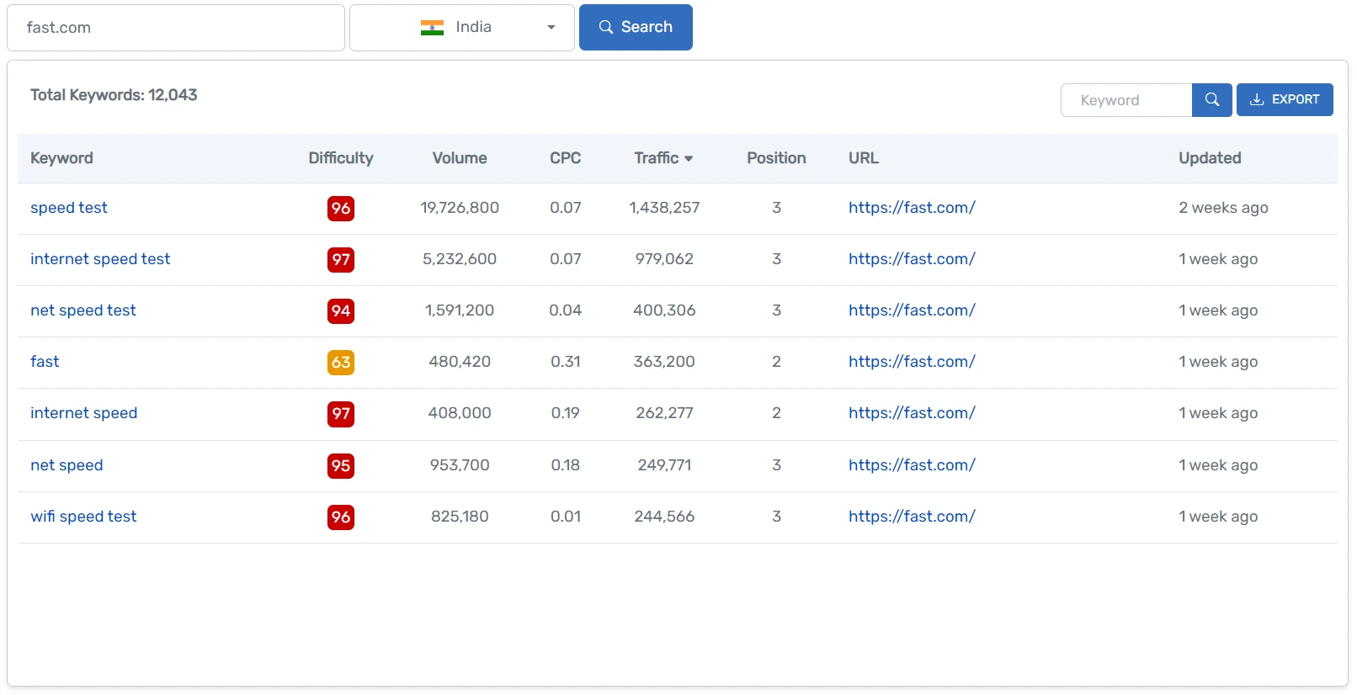Click the orange difficulty badge 63
1357x695 pixels.
341,363
